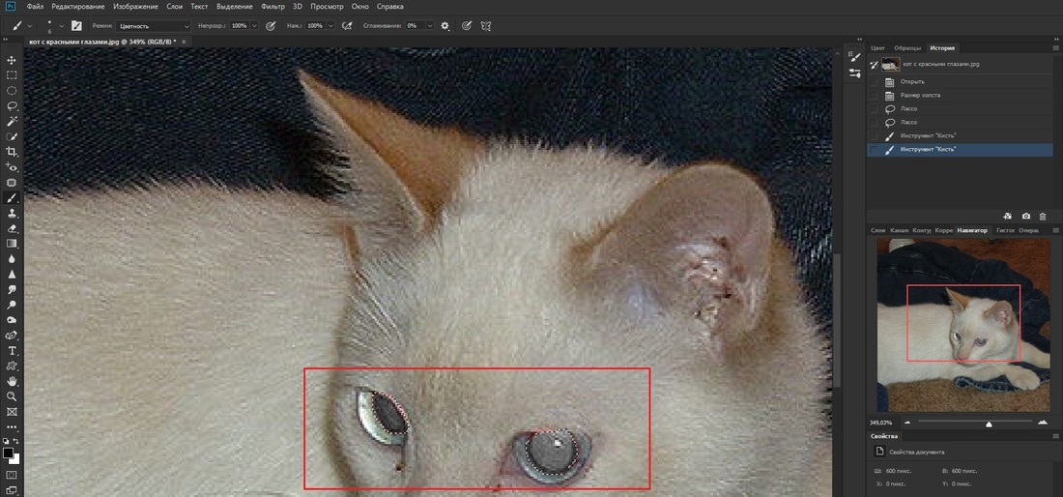The image size is (1063, 497).
Task: Open brush settings gear icon in options bar
Action: click(445, 25)
